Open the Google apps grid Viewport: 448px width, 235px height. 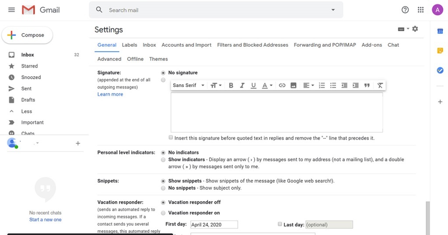point(420,10)
